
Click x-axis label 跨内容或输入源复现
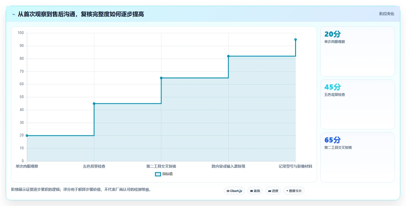click(228, 166)
